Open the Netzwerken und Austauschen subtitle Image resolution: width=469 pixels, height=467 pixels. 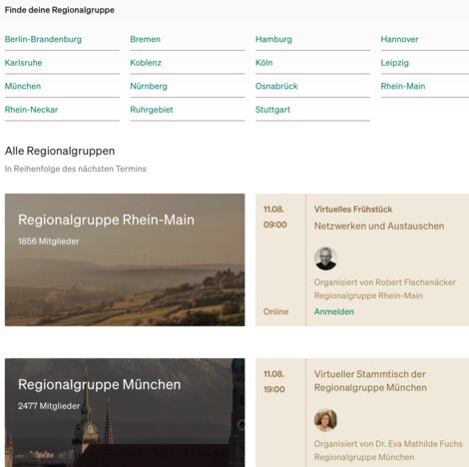pyautogui.click(x=379, y=226)
